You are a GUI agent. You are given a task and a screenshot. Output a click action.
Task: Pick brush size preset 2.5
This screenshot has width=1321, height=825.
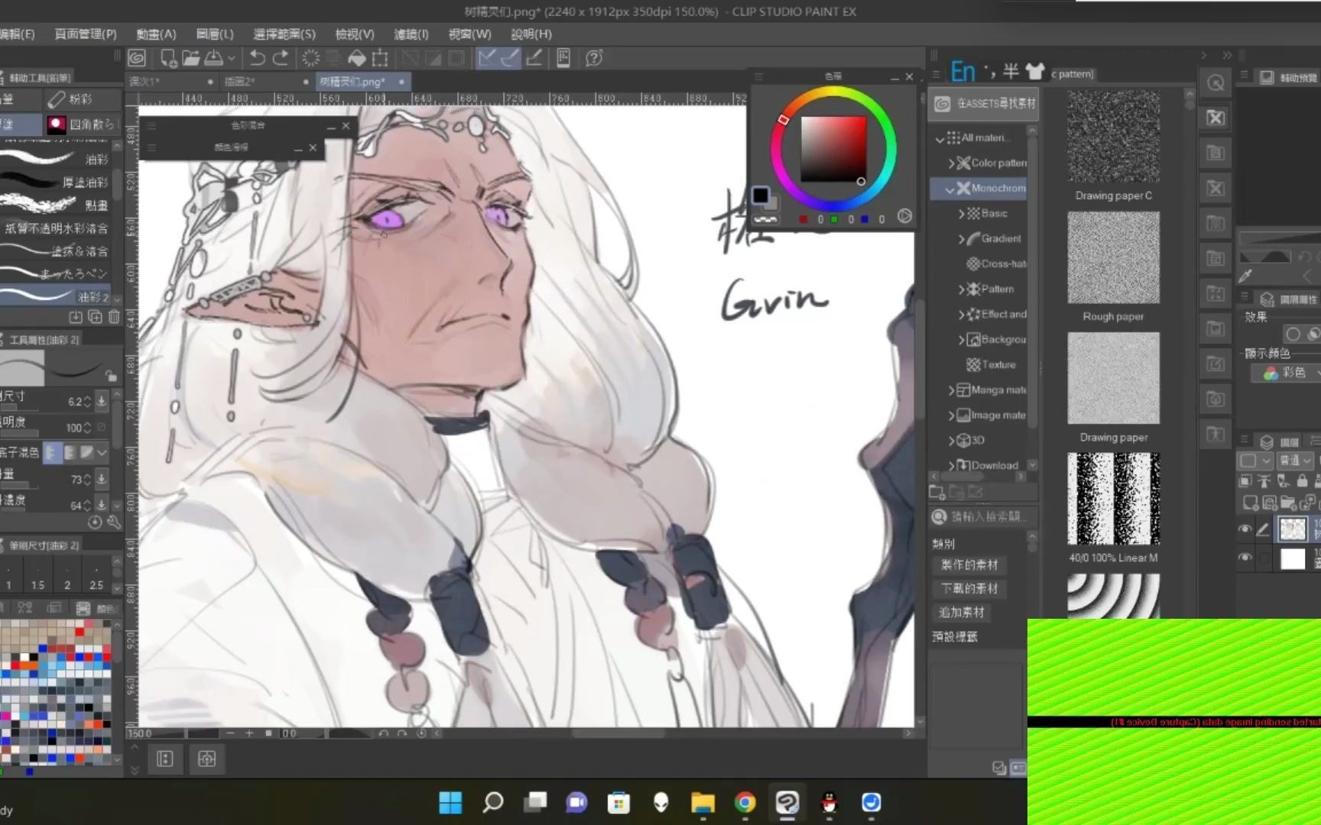[x=96, y=577]
